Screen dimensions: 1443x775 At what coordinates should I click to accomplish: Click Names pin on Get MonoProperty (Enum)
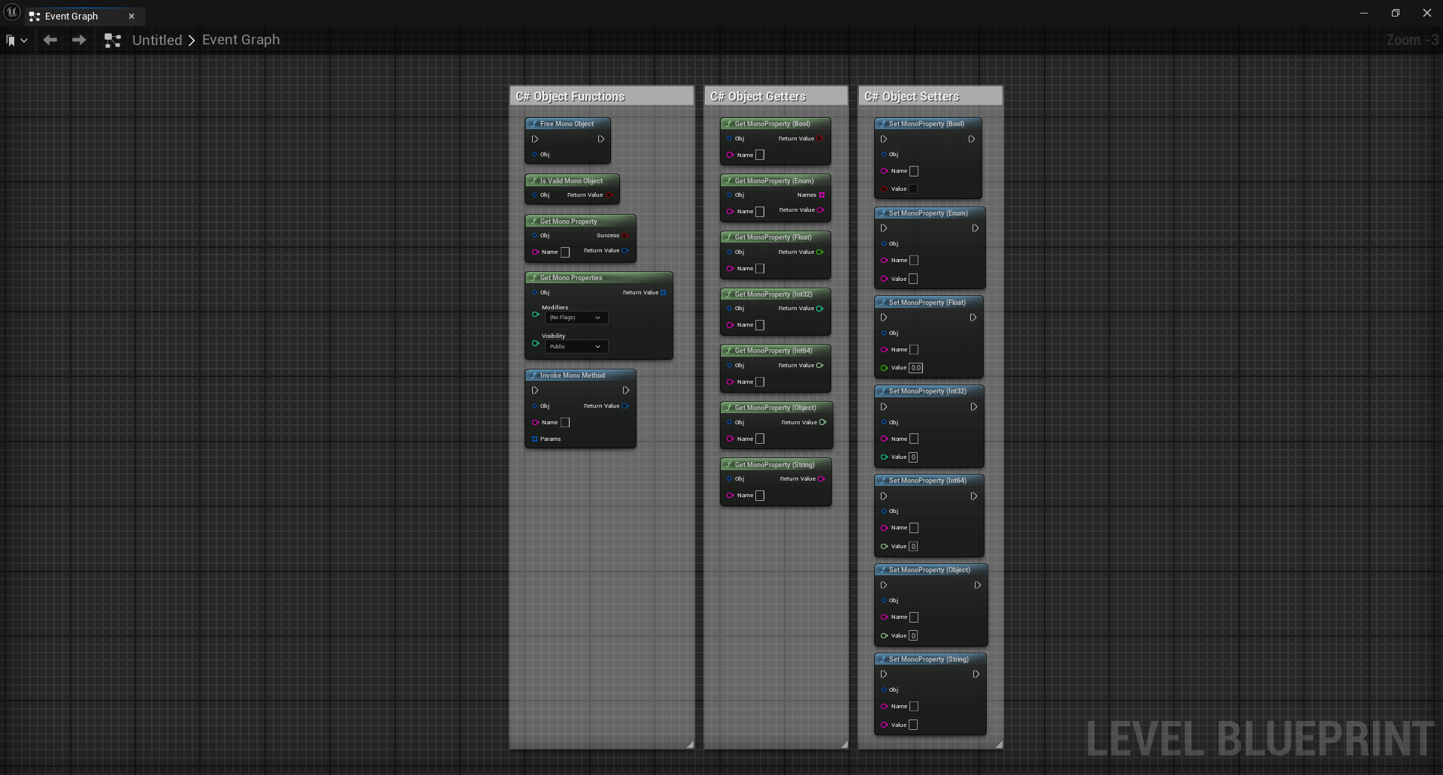click(x=821, y=195)
